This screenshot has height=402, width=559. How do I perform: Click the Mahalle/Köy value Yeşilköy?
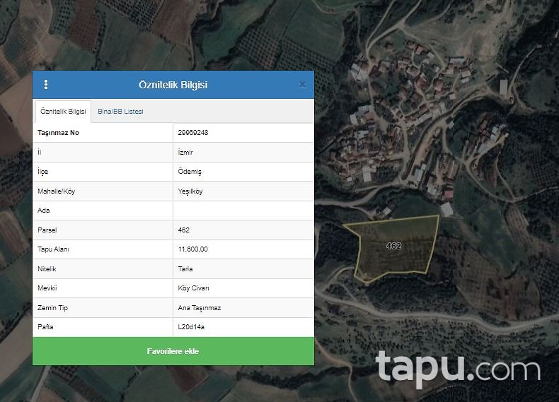pyautogui.click(x=190, y=191)
